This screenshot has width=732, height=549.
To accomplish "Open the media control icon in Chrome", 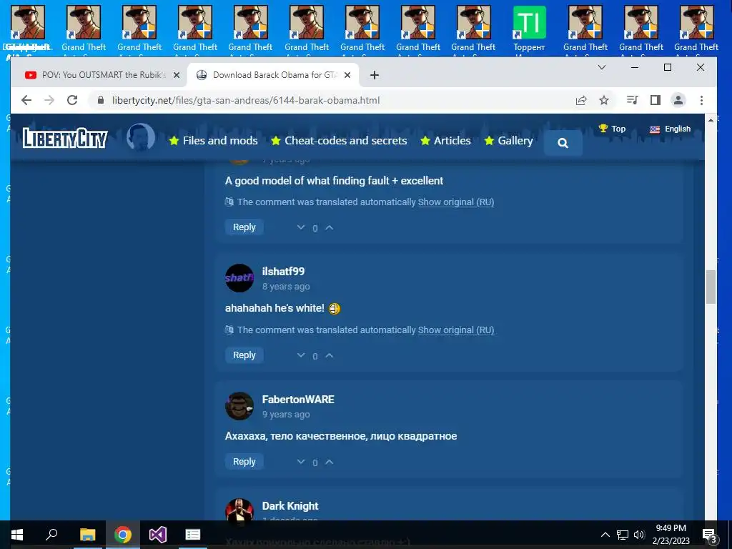I will click(x=632, y=100).
